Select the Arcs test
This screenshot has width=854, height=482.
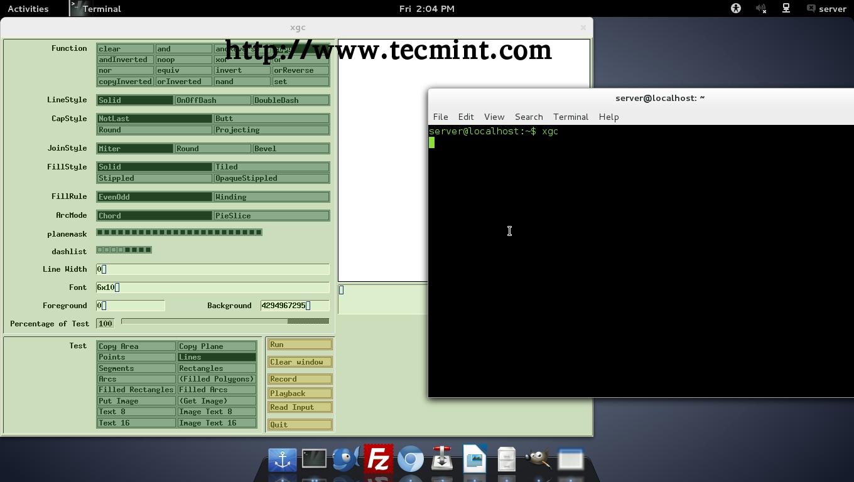136,379
